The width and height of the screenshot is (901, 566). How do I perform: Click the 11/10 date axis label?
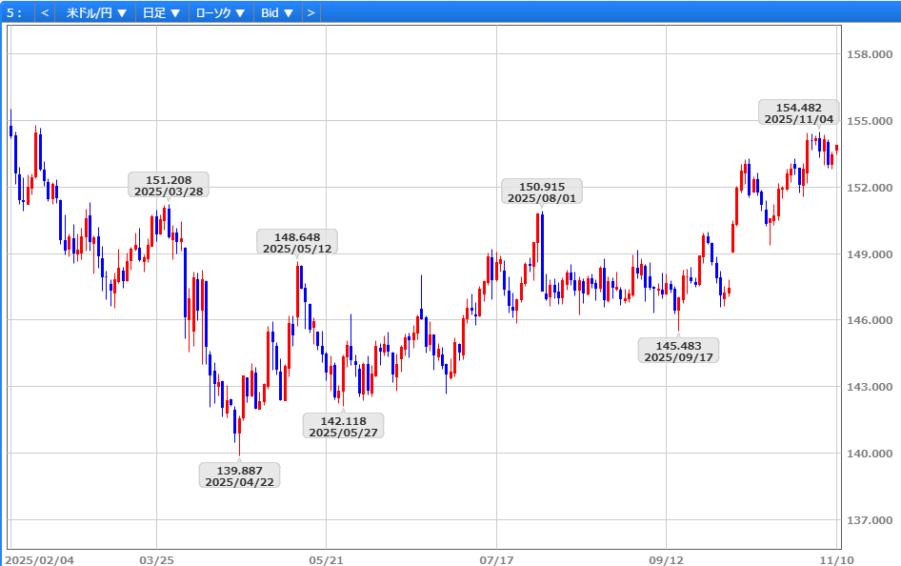click(835, 558)
